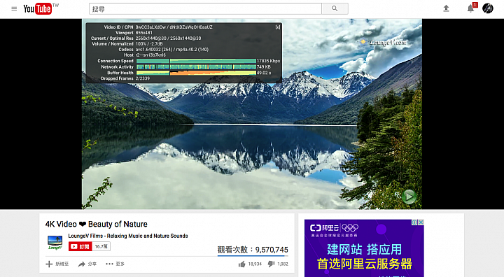The image size is (504, 277).
Task: Click the Connection Speed graph
Action: pyautogui.click(x=196, y=61)
